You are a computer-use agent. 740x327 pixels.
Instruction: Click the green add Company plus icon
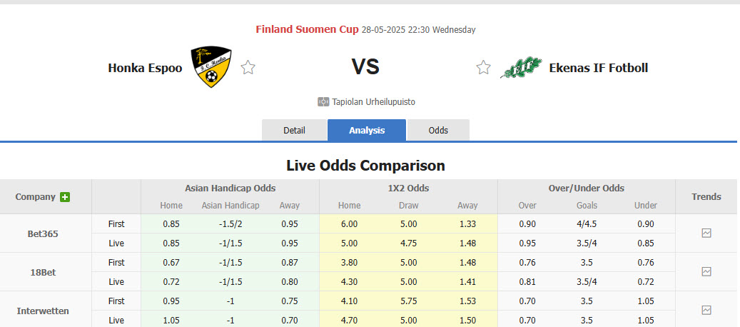(65, 197)
